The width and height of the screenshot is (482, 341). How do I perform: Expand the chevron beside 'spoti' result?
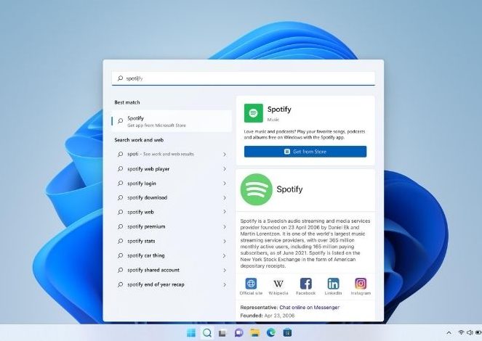click(x=225, y=155)
